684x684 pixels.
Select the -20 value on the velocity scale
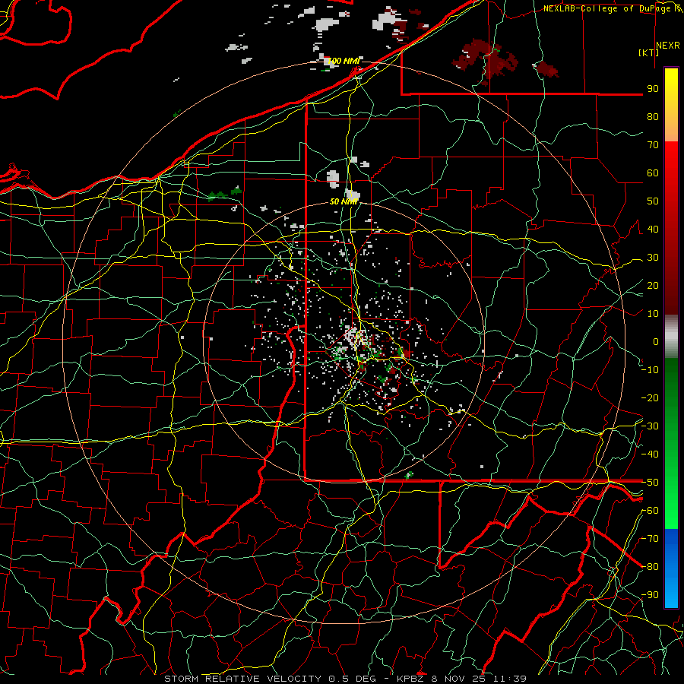(650, 397)
